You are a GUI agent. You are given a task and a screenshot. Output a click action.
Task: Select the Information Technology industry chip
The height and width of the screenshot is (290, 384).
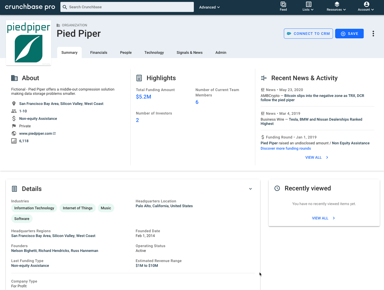tap(34, 208)
